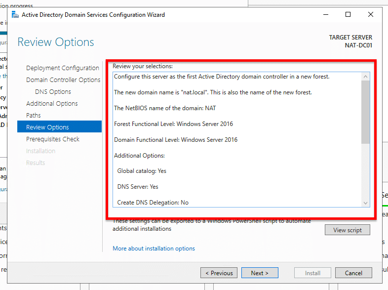
Task: Select DNS Options step
Action: tap(53, 91)
